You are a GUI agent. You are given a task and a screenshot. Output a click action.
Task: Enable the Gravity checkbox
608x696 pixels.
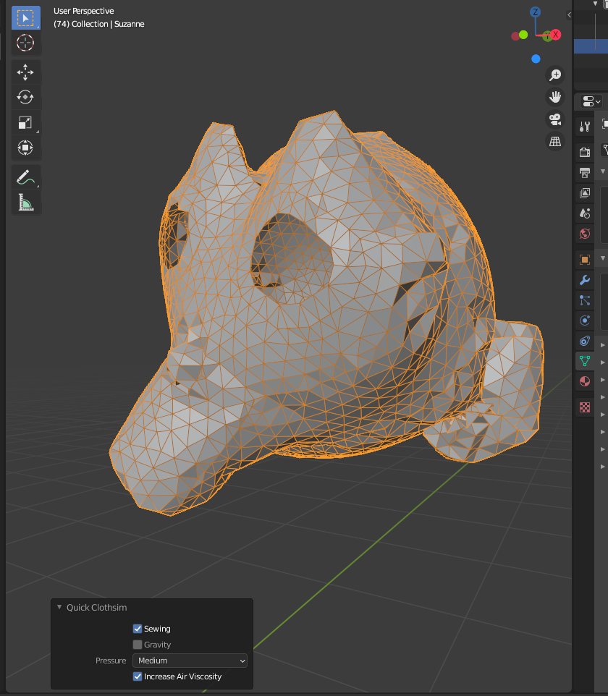pos(138,645)
